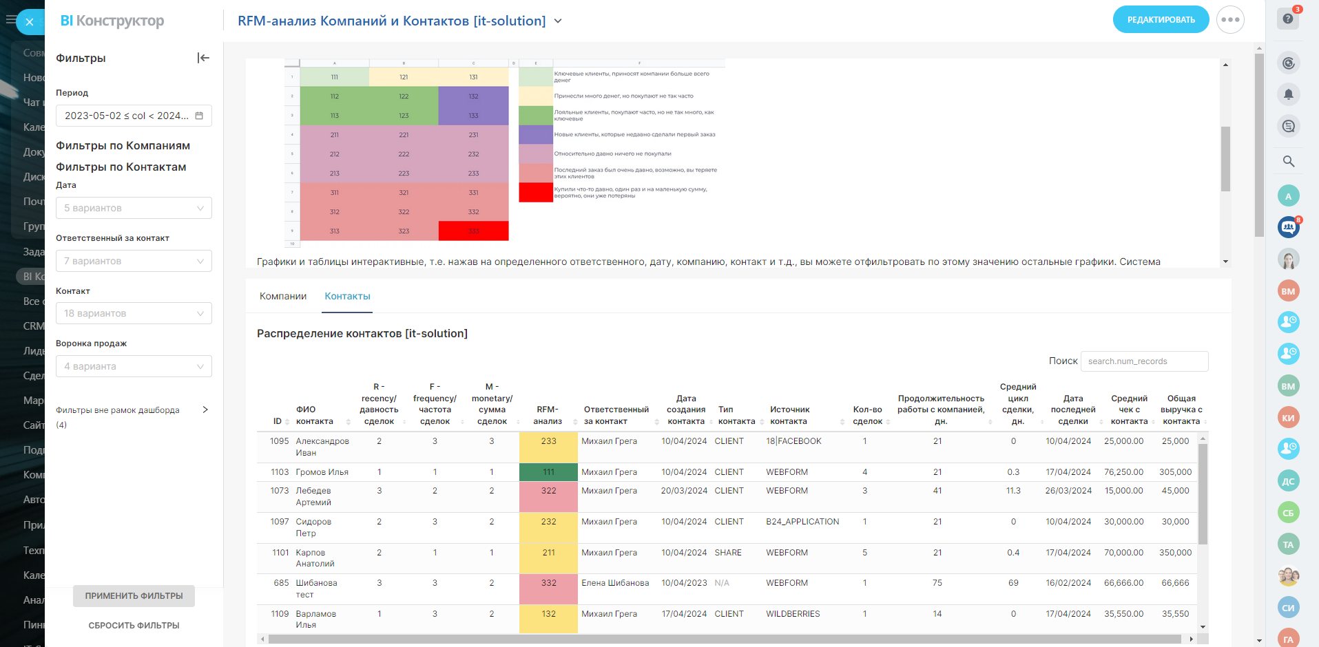Expand Фильтры вне рамок дашборда section
Screen dimensions: 1319x647
click(x=205, y=410)
